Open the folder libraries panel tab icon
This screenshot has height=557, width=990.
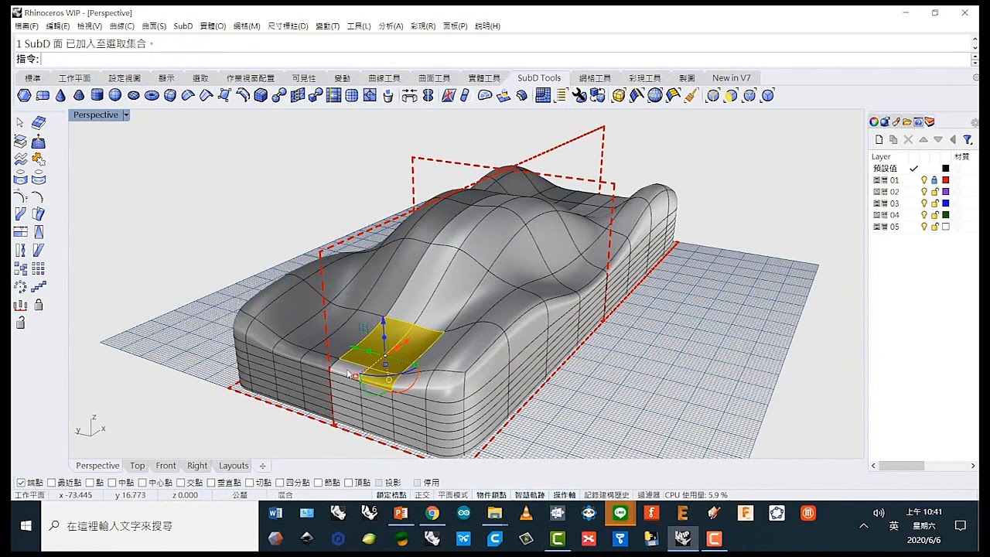pyautogui.click(x=906, y=121)
